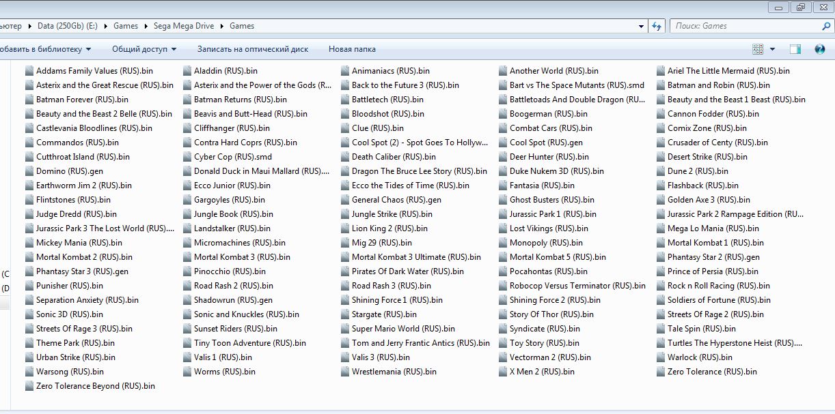Open the add to library dropdown arrow
The width and height of the screenshot is (835, 414).
(87, 49)
